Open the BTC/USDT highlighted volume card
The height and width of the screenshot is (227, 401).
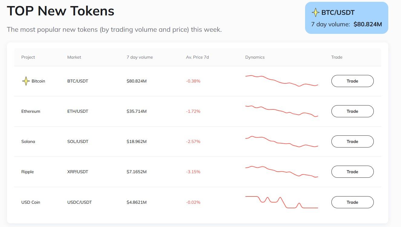click(x=347, y=18)
